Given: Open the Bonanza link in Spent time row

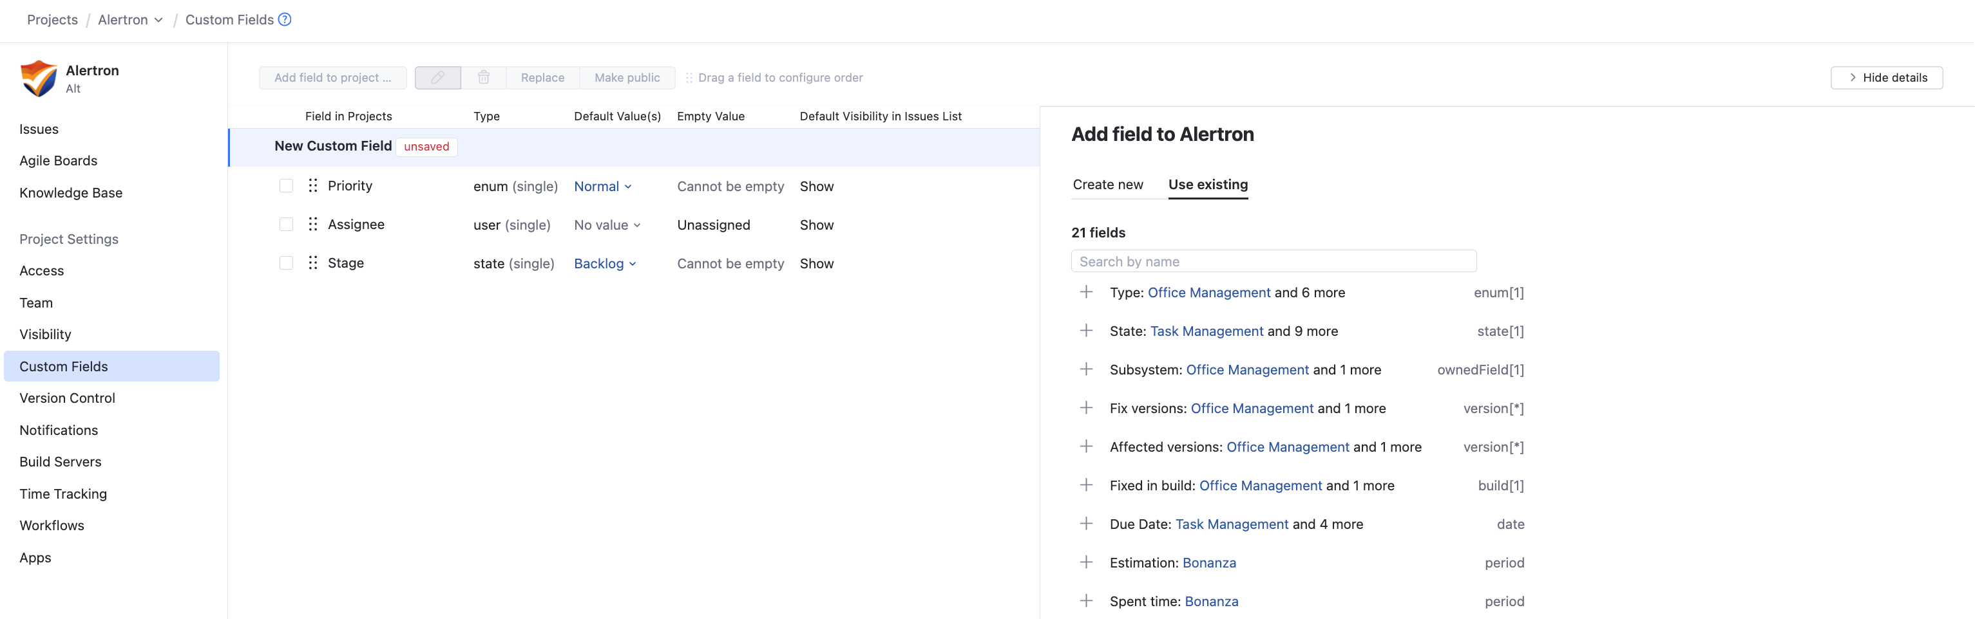Looking at the screenshot, I should point(1210,602).
